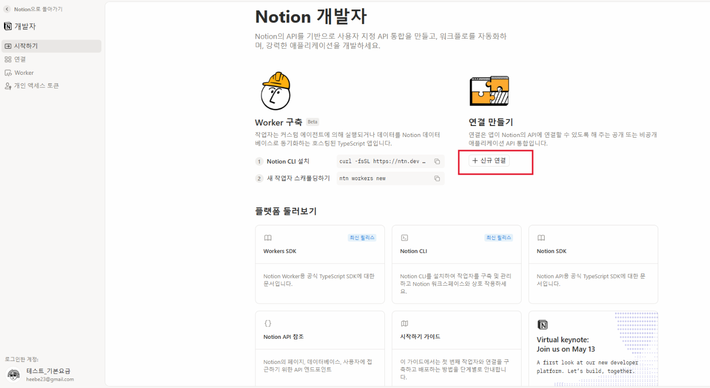Open the 시작하기 가이드 card
This screenshot has width=710, height=388.
click(457, 349)
